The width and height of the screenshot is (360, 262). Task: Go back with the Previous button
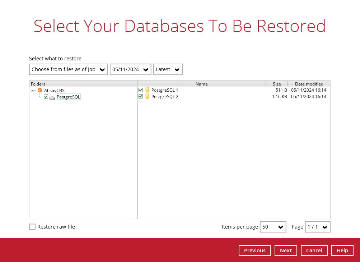point(254,250)
